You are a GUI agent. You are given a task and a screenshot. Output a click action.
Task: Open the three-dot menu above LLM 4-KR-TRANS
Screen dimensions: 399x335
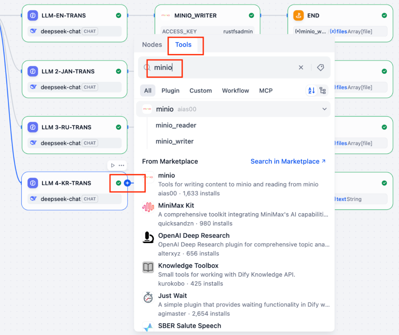121,165
